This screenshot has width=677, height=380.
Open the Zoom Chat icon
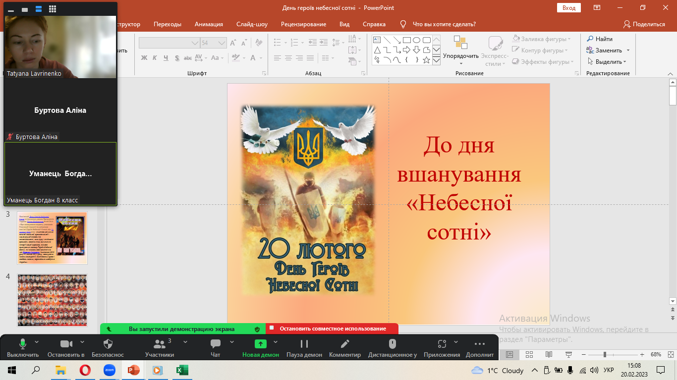(x=215, y=344)
